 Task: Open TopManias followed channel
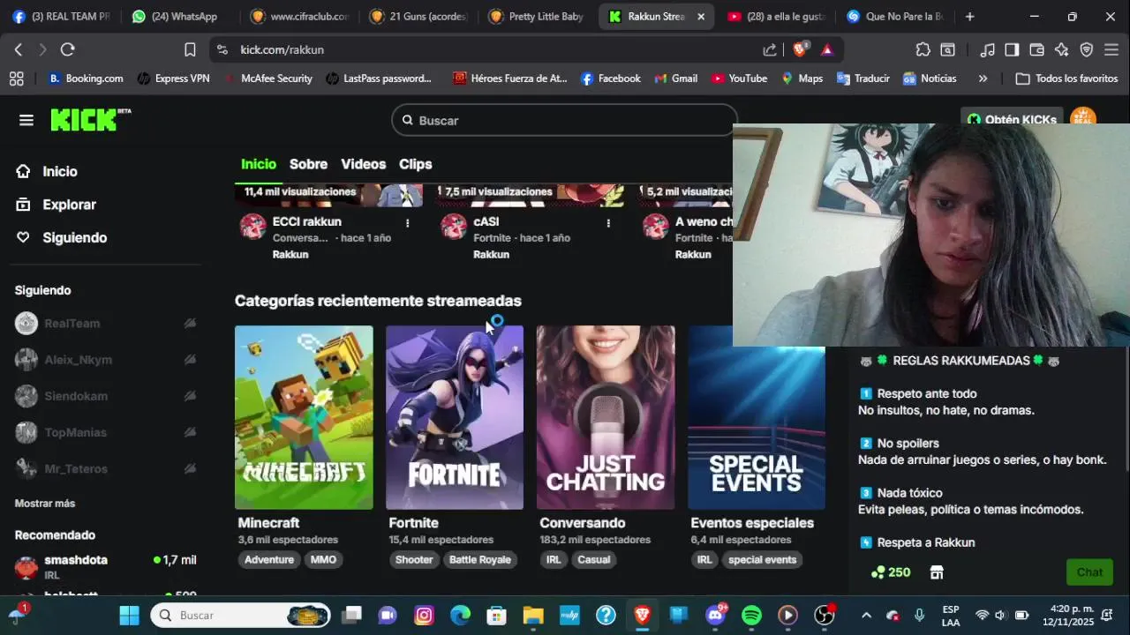click(75, 432)
